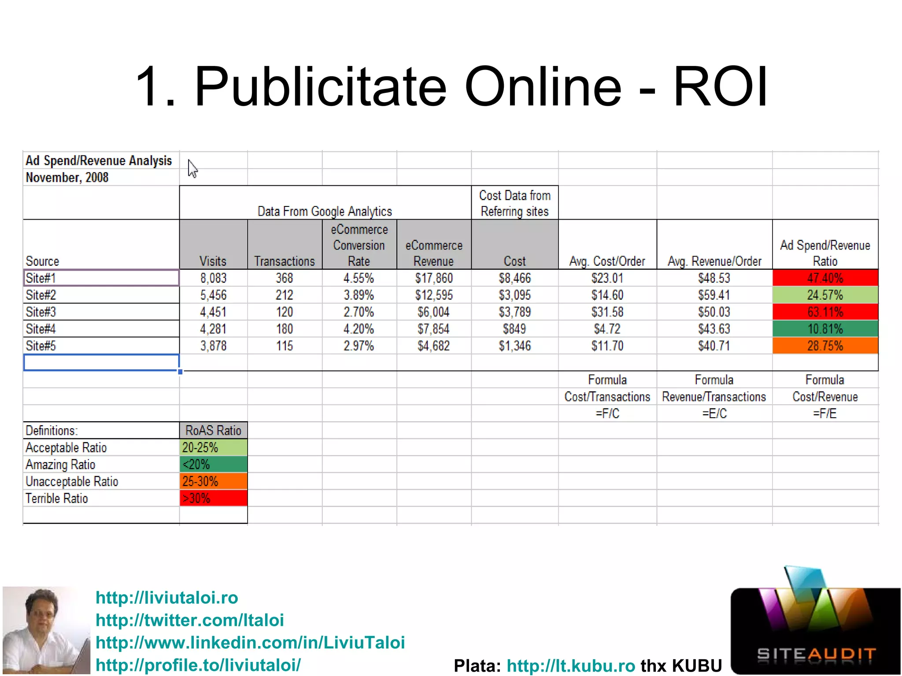Select the Site#4 source cell
902x676 pixels.
(101, 329)
